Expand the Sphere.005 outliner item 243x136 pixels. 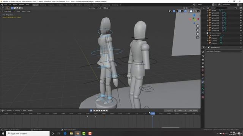point(207,23)
